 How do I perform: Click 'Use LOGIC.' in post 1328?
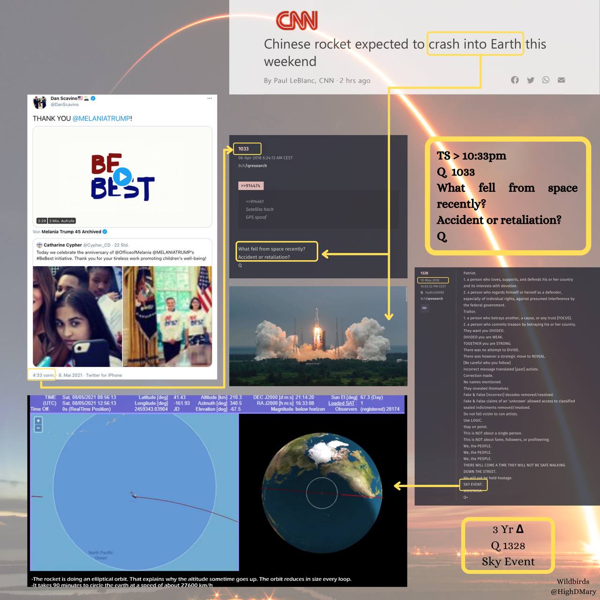[472, 420]
